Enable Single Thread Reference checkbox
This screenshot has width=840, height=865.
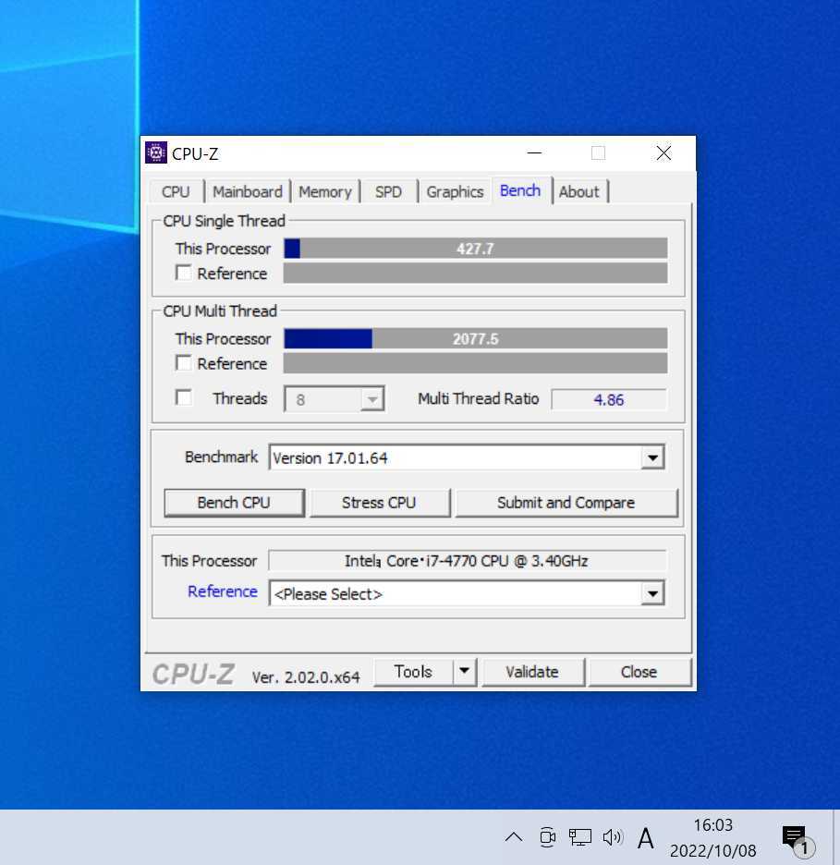(x=184, y=273)
